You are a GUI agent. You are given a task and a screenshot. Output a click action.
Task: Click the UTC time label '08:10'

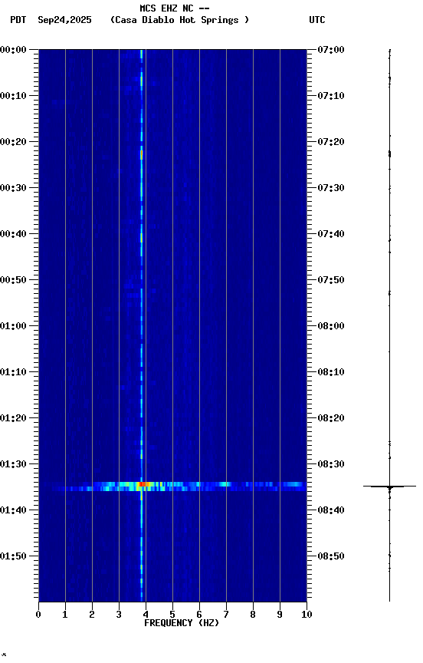pos(331,372)
